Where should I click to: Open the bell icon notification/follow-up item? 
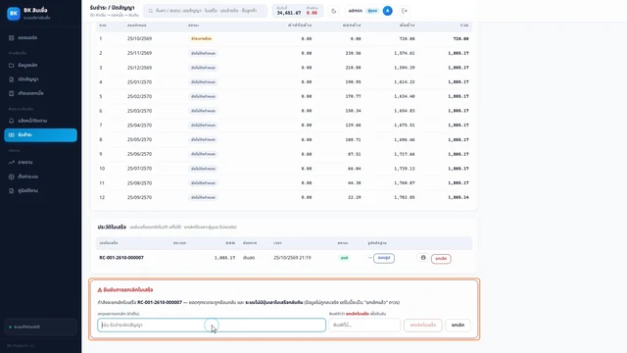coord(11,121)
